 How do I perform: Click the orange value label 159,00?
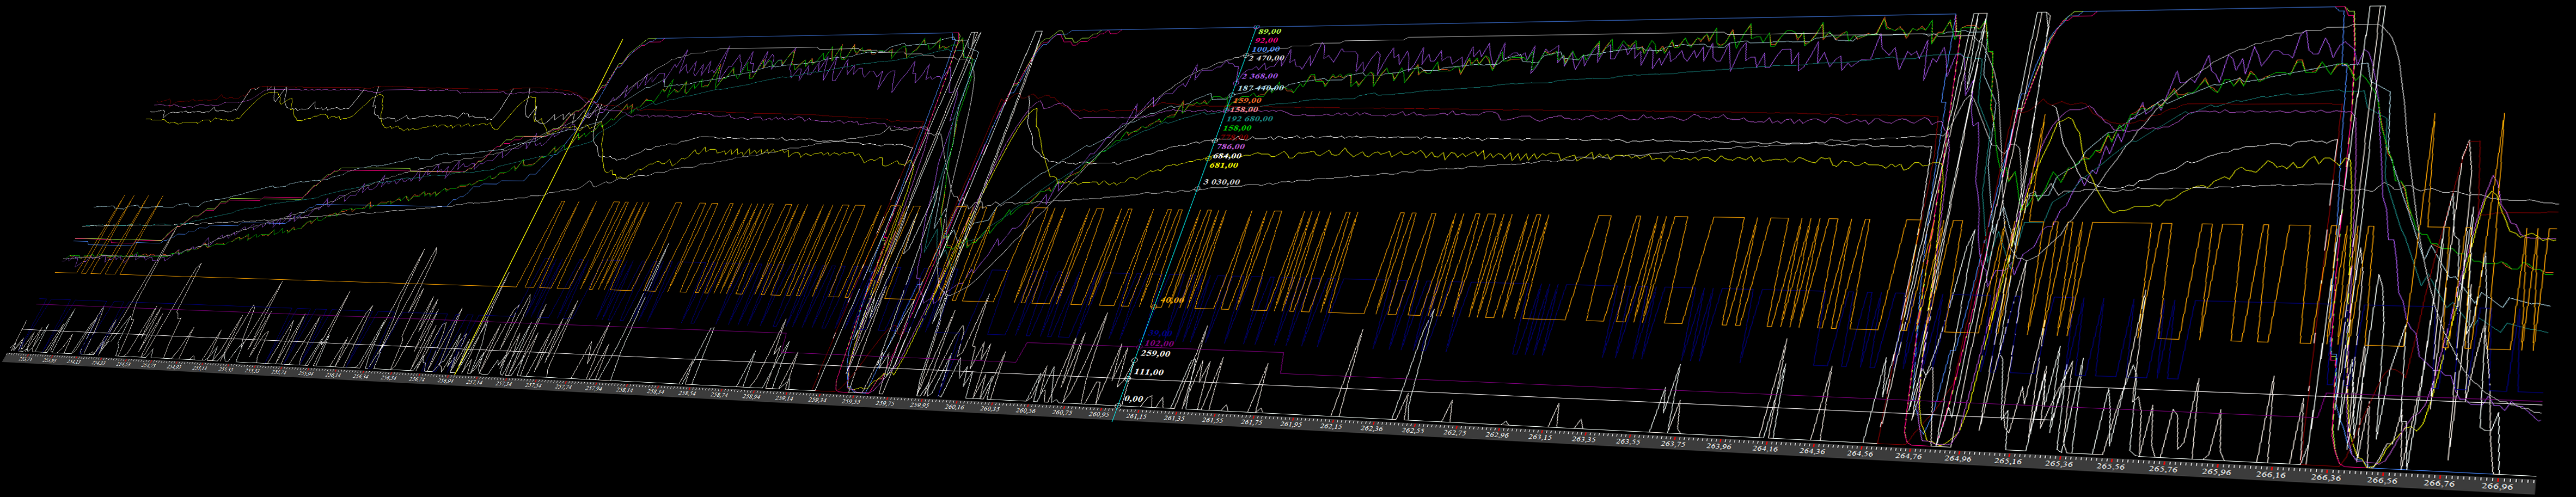(x=1247, y=100)
